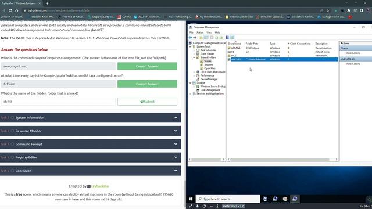Open Sessions under Shared Folders
This screenshot has width=372, height=209.
pos(209,64)
